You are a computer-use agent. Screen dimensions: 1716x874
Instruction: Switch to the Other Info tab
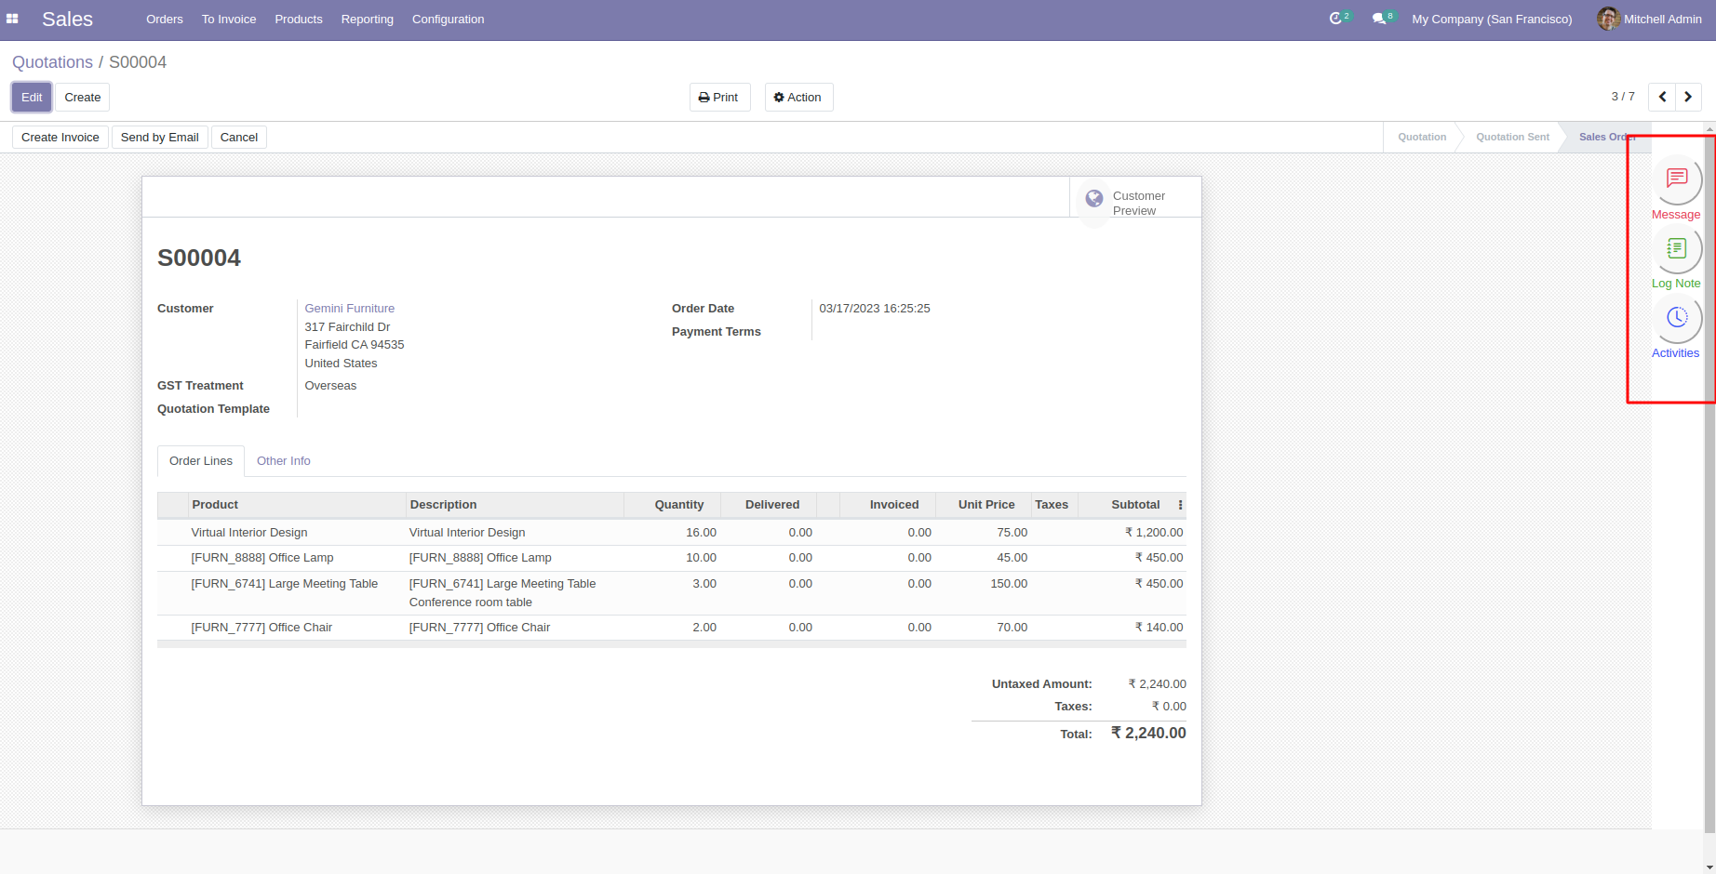coord(284,461)
